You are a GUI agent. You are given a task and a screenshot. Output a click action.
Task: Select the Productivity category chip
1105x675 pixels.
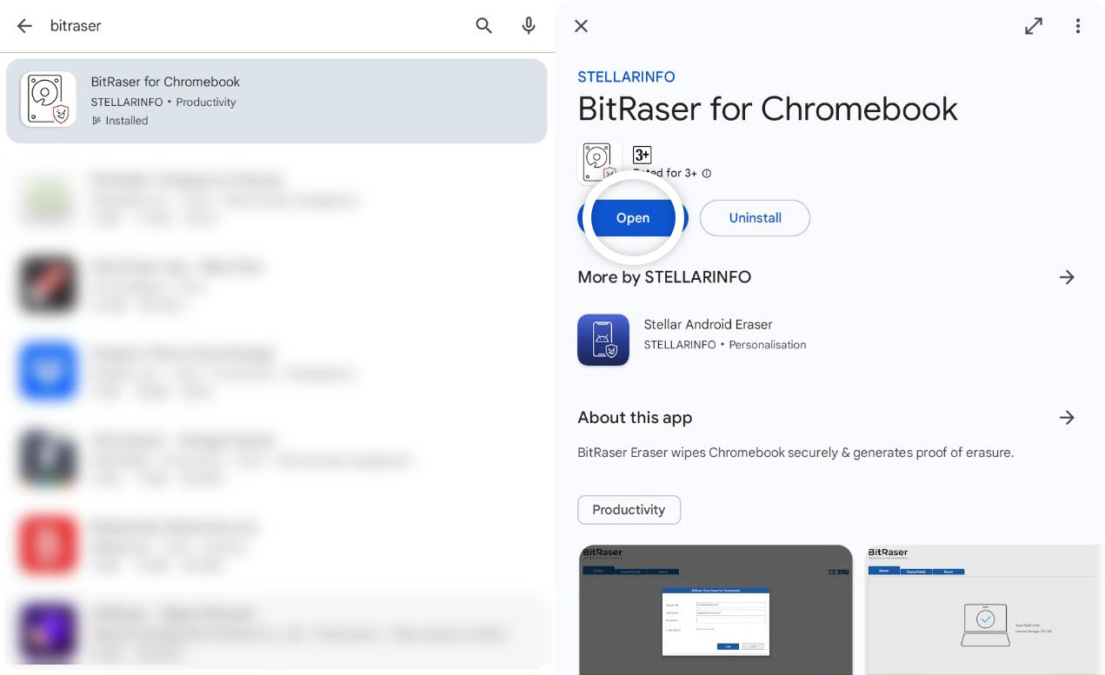pyautogui.click(x=629, y=510)
